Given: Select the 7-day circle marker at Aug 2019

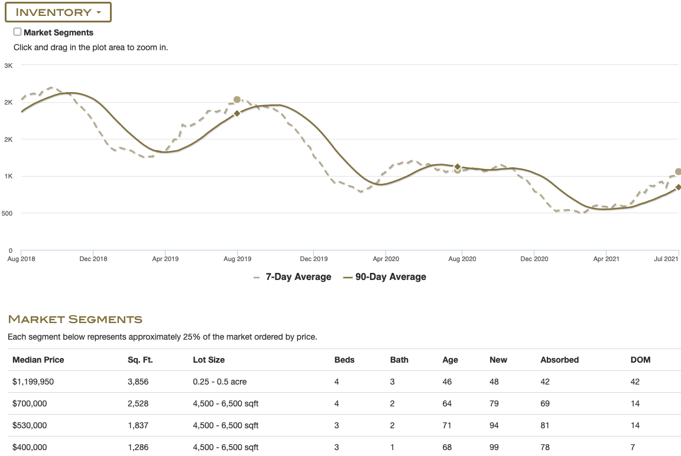Looking at the screenshot, I should pyautogui.click(x=237, y=100).
